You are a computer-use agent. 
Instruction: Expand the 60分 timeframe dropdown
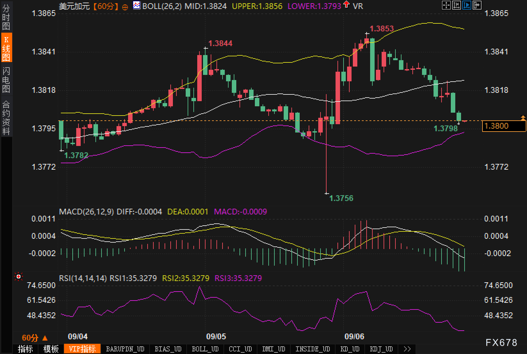point(35,338)
